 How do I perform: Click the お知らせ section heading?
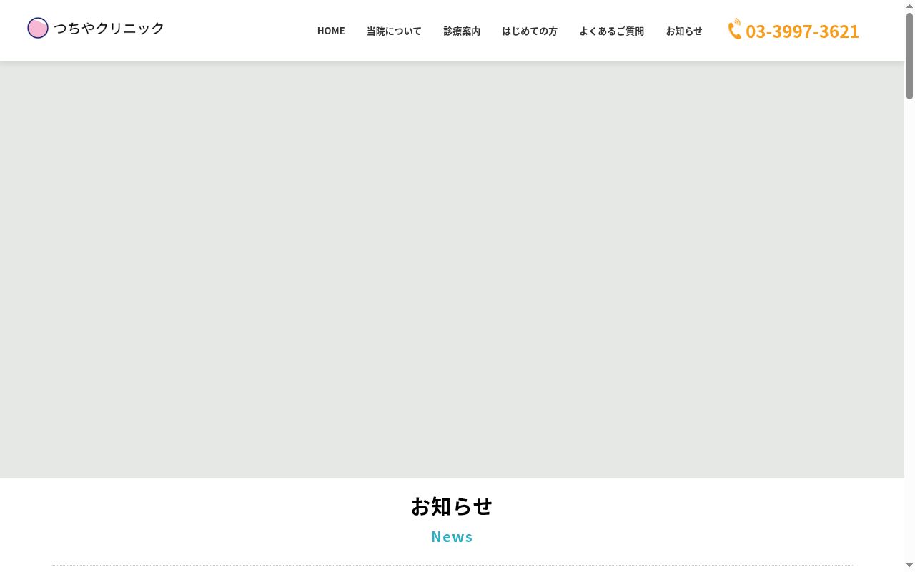[x=452, y=506]
